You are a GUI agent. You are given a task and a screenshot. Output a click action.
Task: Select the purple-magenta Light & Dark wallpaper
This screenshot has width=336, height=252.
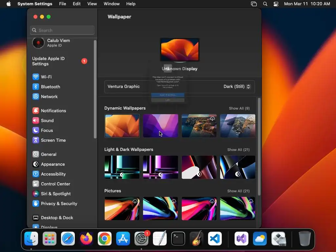point(160,167)
